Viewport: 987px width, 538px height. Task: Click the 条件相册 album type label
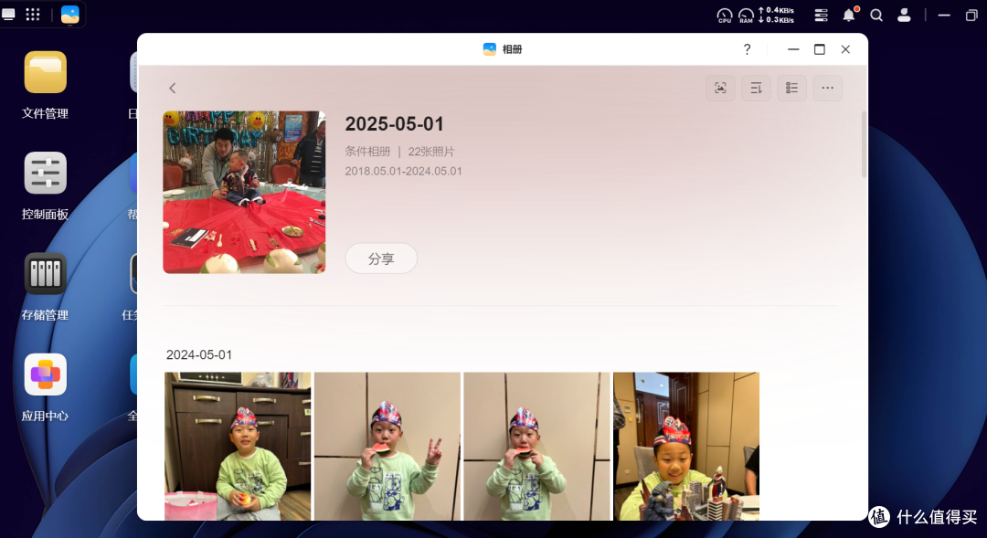(x=367, y=152)
